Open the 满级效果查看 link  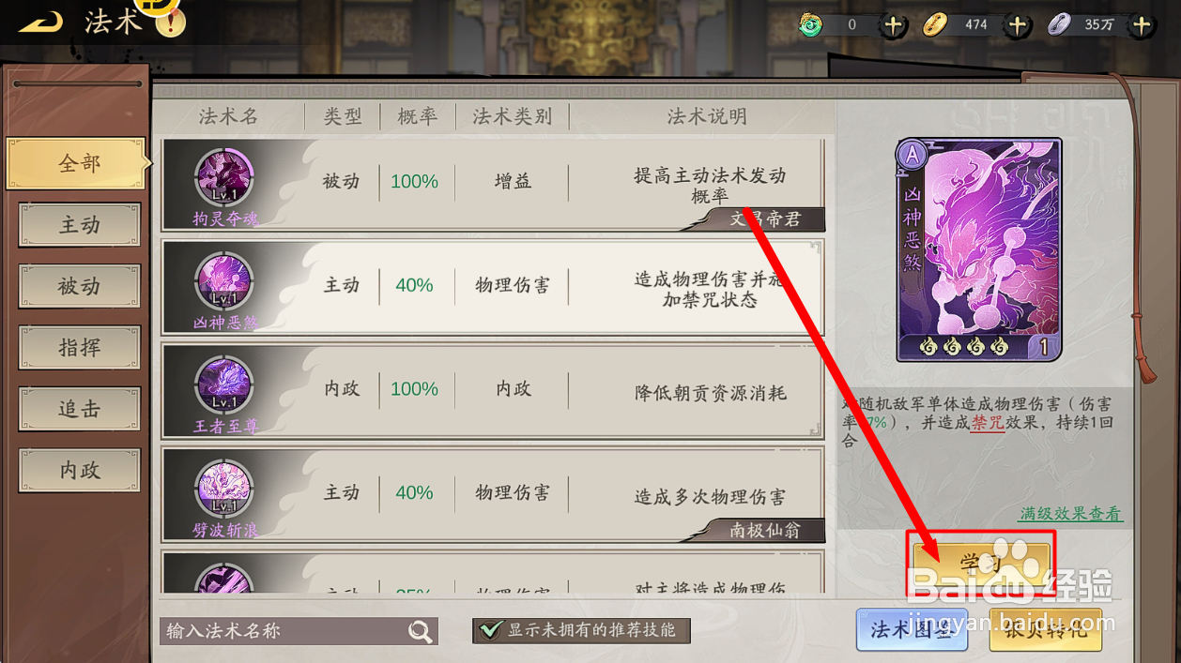[1071, 514]
